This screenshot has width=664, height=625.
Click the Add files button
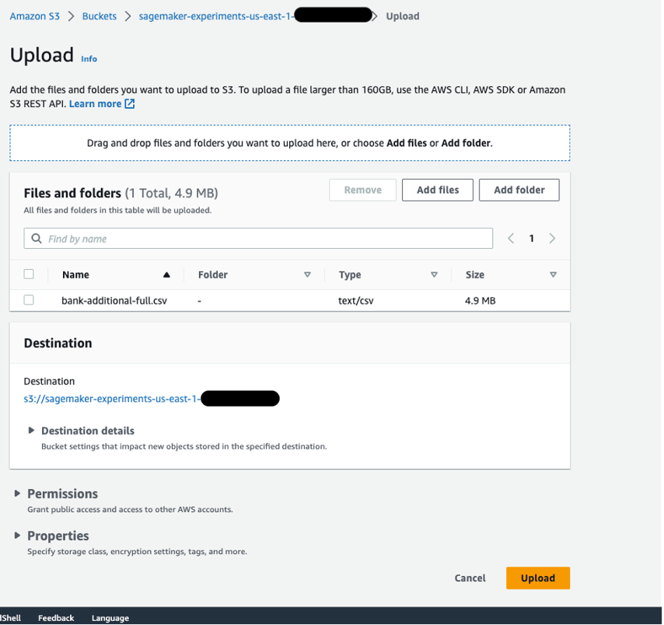point(437,190)
